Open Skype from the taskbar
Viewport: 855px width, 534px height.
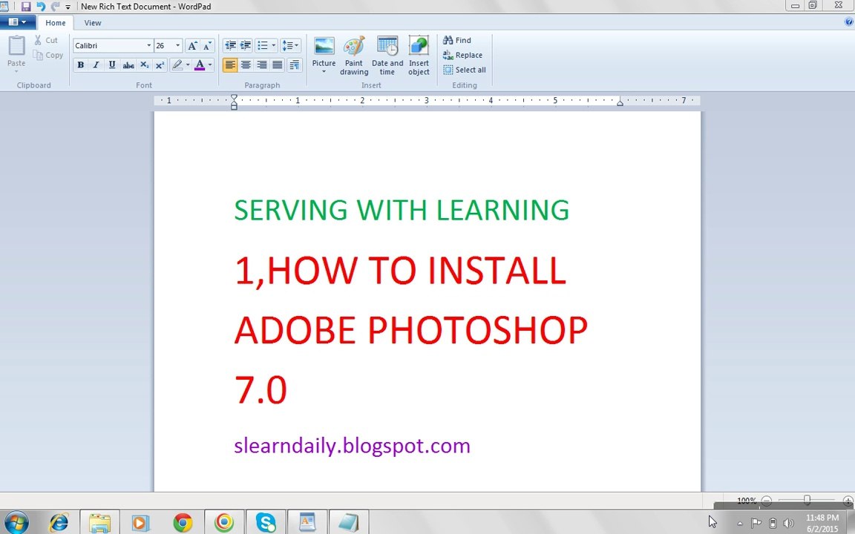click(266, 523)
